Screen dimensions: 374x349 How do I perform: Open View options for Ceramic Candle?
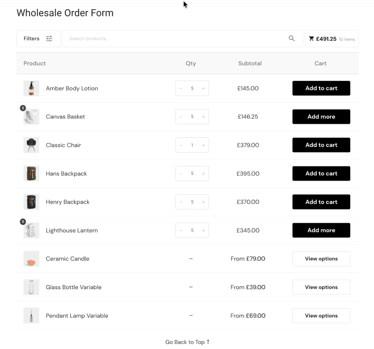321,259
